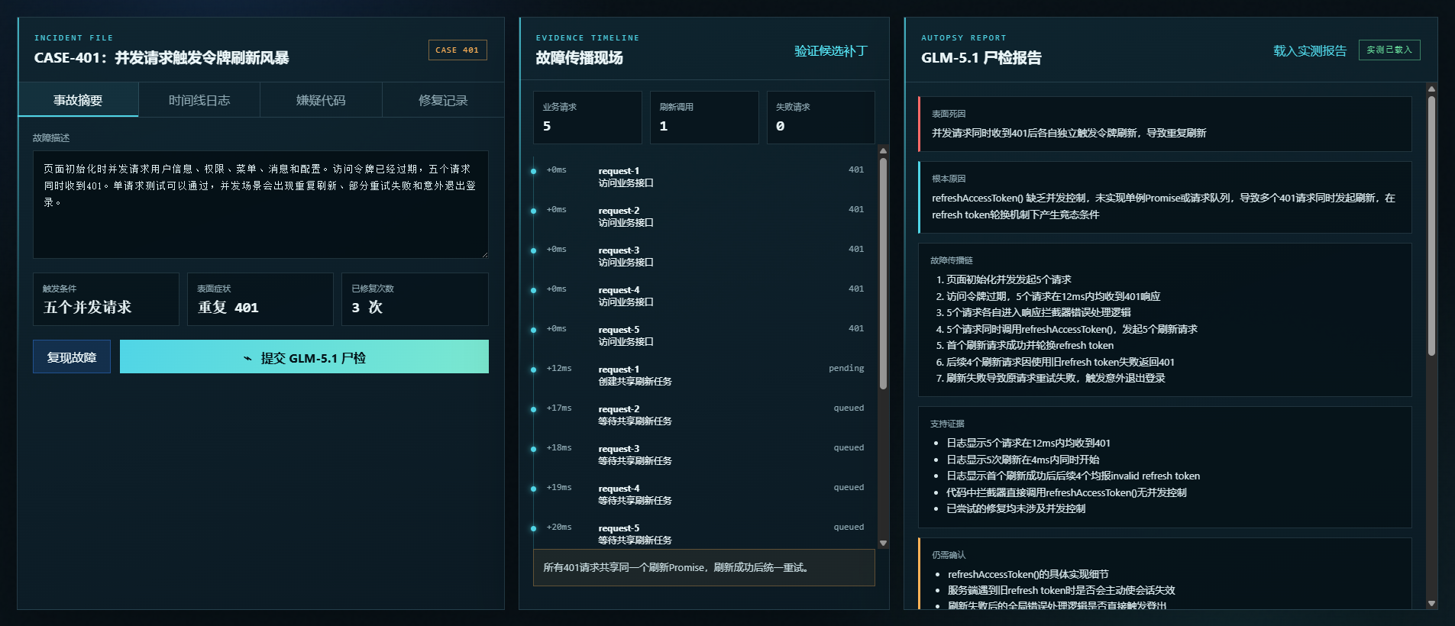Open the 嫌疑代码 tab

321,100
